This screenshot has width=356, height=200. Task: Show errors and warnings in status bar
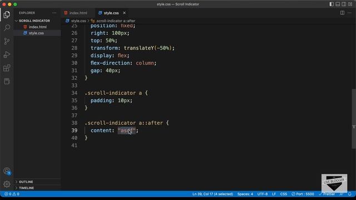[12, 194]
